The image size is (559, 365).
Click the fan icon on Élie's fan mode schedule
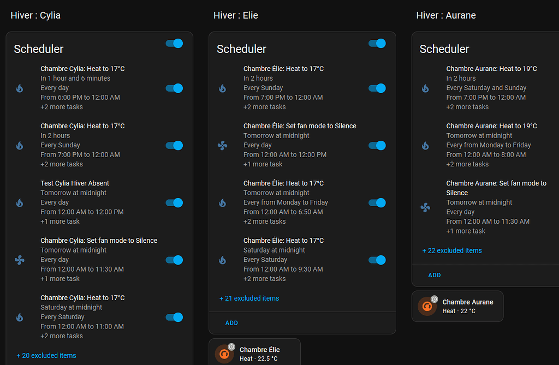[223, 146]
